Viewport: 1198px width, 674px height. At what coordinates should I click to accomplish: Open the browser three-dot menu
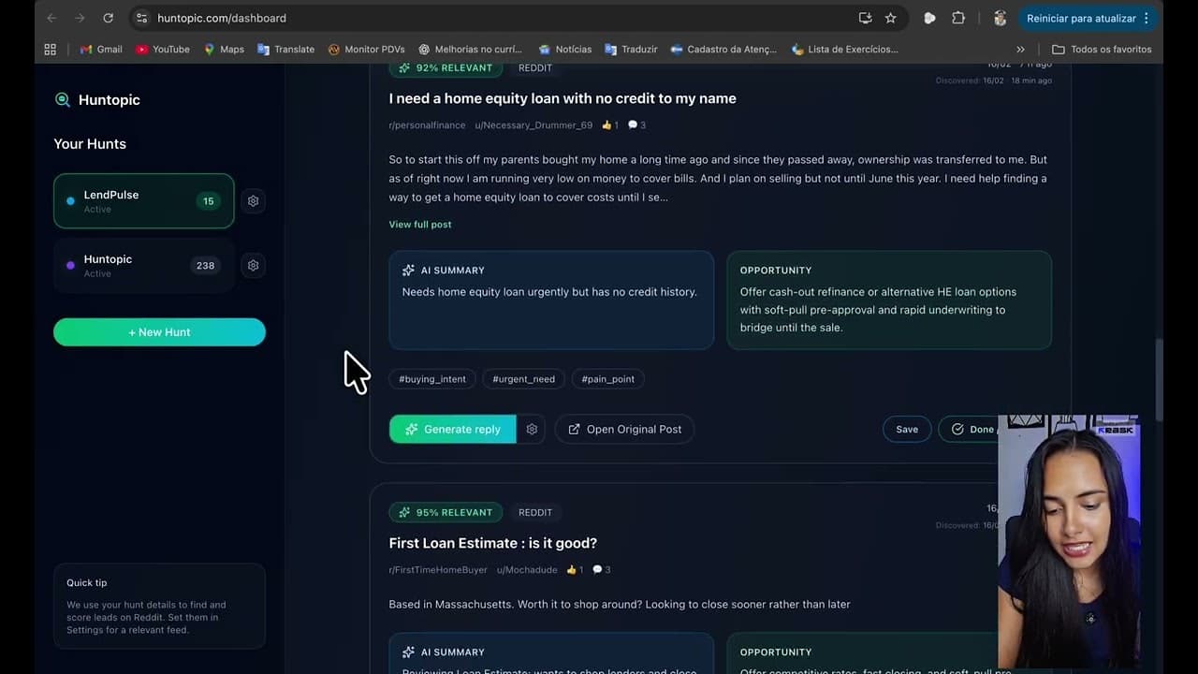click(1146, 18)
